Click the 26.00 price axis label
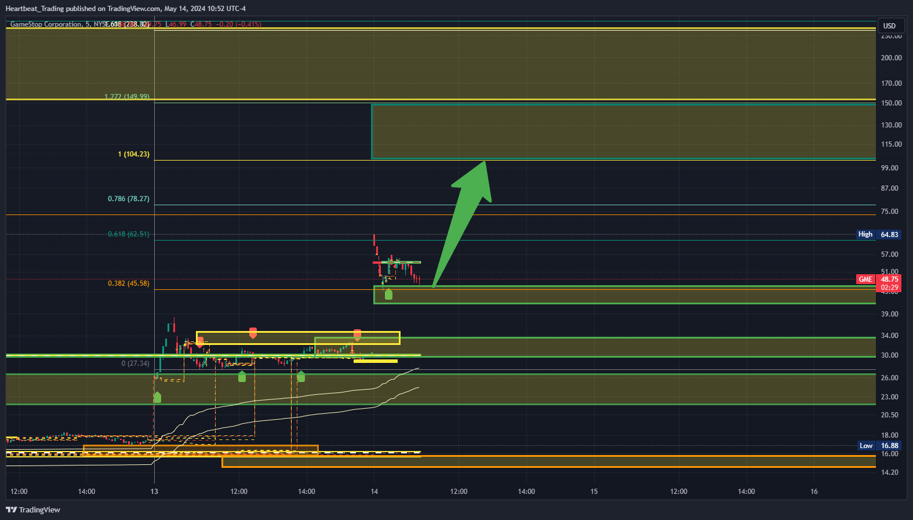 (x=890, y=378)
